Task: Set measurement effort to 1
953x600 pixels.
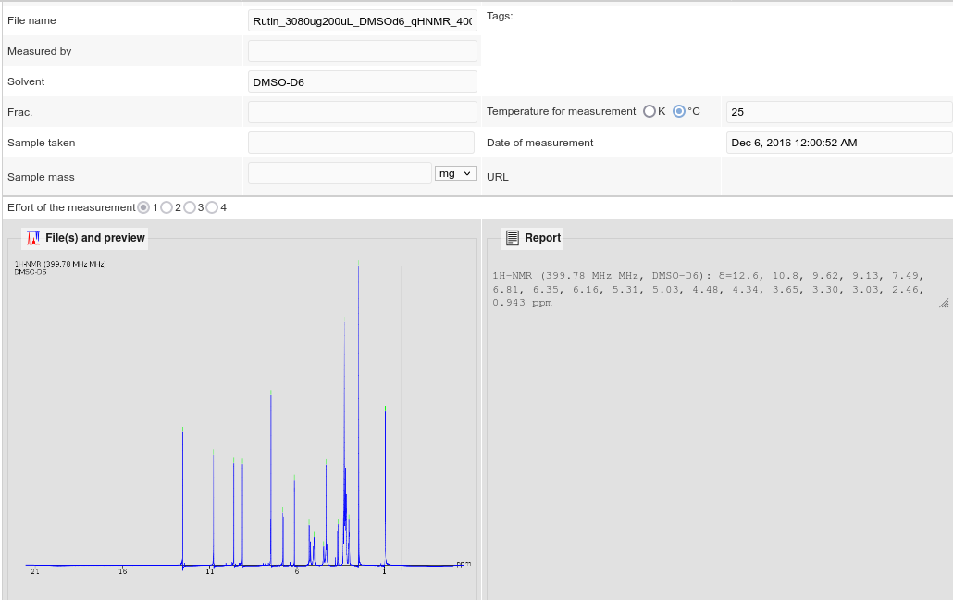Action: click(143, 207)
